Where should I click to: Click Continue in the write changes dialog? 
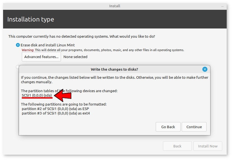click(194, 127)
